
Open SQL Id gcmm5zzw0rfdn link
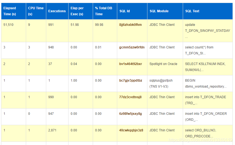[132, 47]
